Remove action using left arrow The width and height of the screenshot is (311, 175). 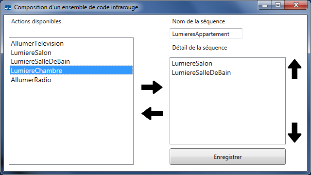click(x=152, y=113)
